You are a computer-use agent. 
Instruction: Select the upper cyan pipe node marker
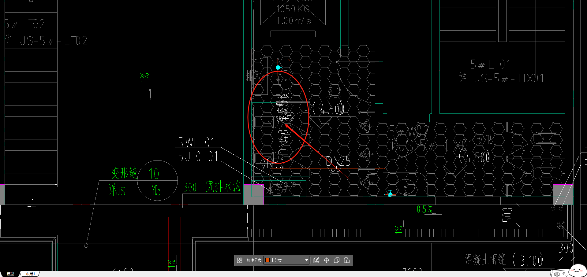tap(278, 67)
